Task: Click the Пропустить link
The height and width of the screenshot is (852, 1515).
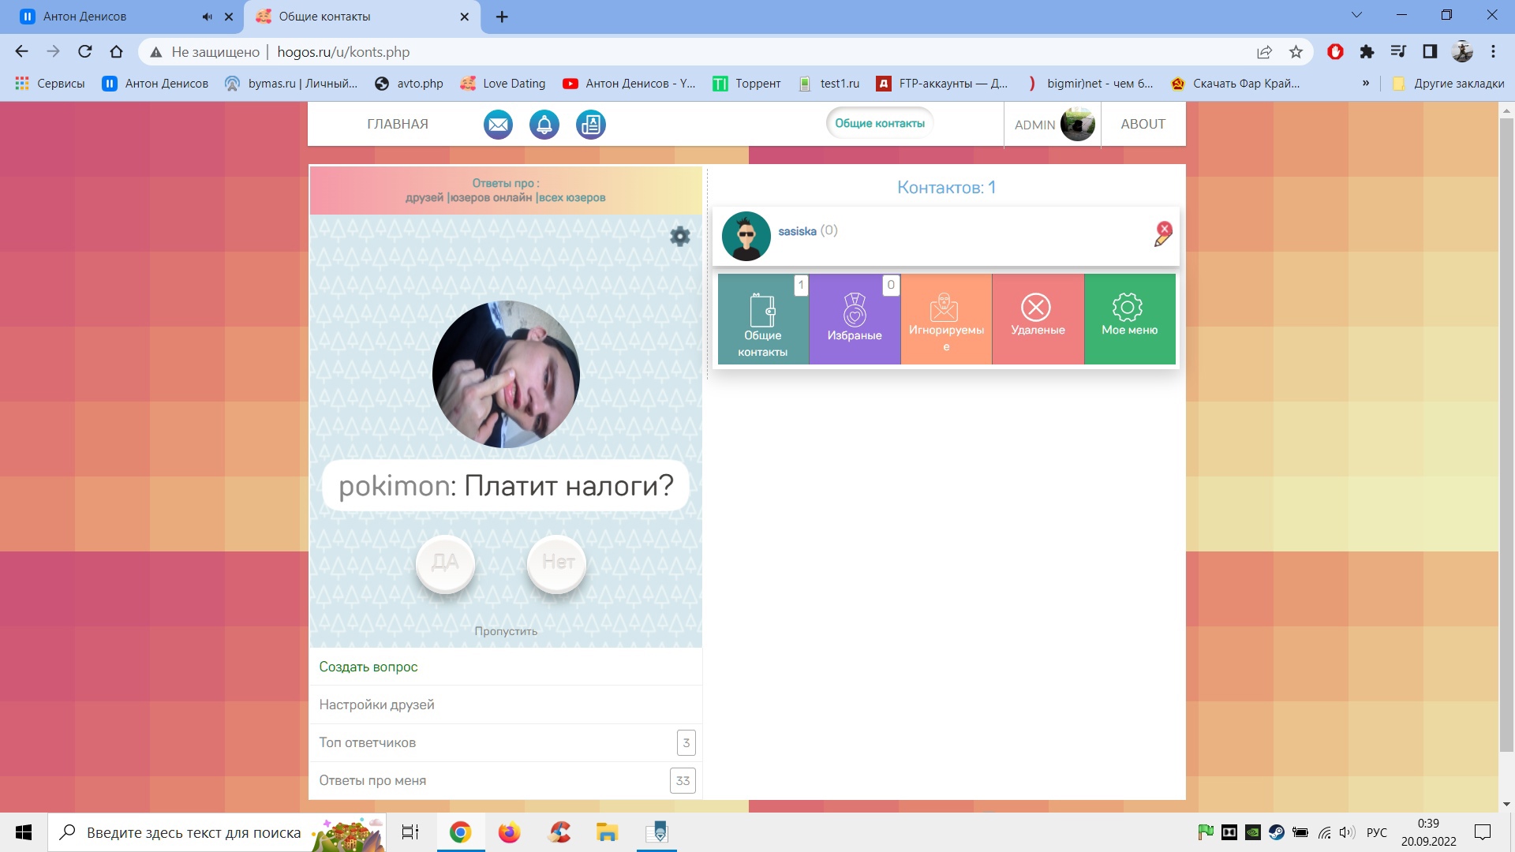Action: (x=506, y=631)
